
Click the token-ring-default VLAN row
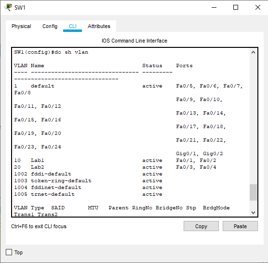88,181
